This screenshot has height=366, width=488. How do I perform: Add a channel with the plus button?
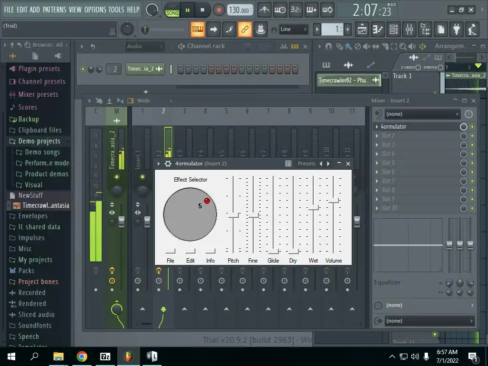tap(146, 91)
